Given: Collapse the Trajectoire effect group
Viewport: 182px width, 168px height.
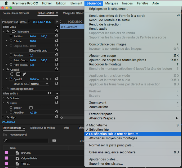Looking at the screenshot, I should pyautogui.click(x=3, y=31).
